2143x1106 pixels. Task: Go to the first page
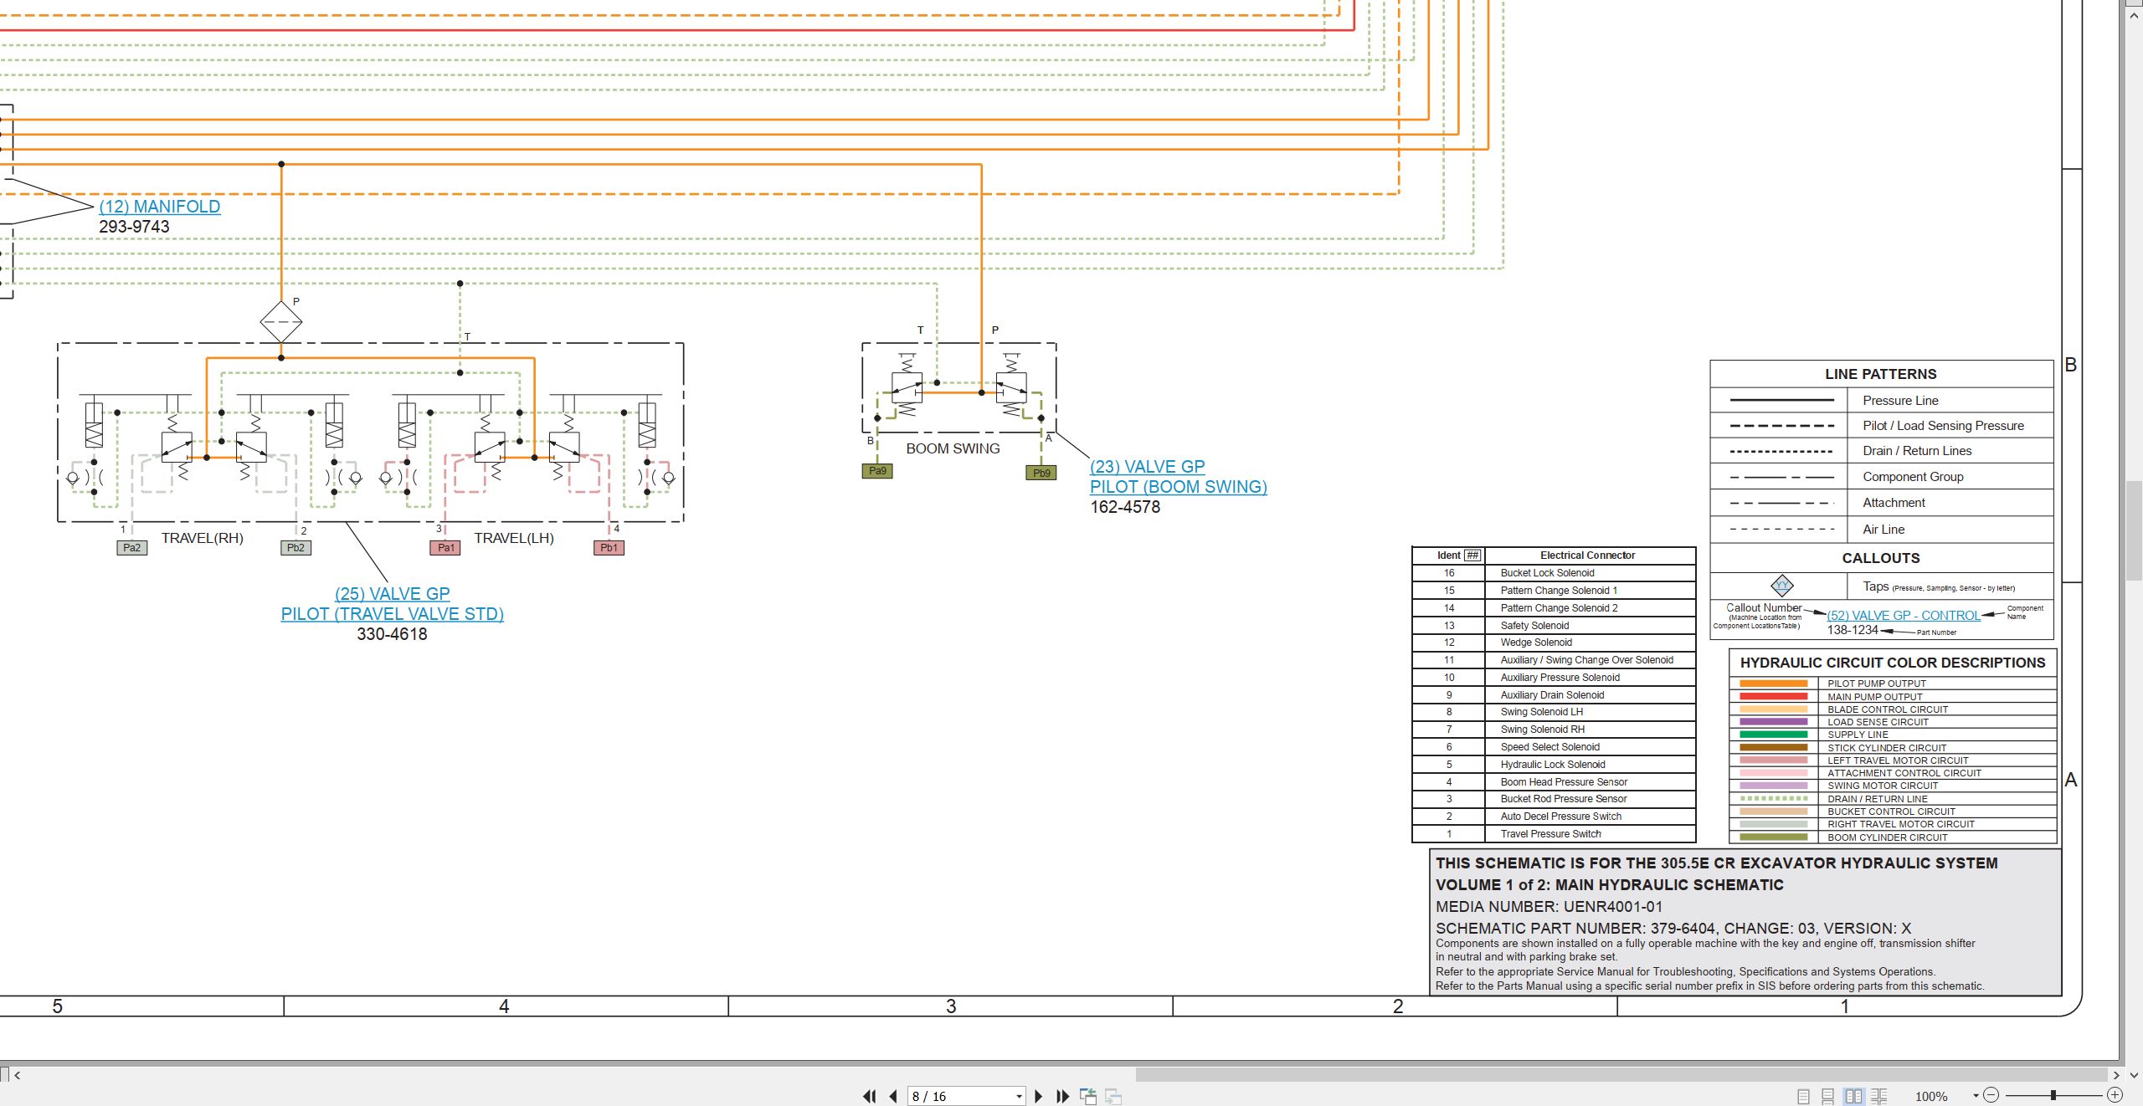pyautogui.click(x=869, y=1096)
